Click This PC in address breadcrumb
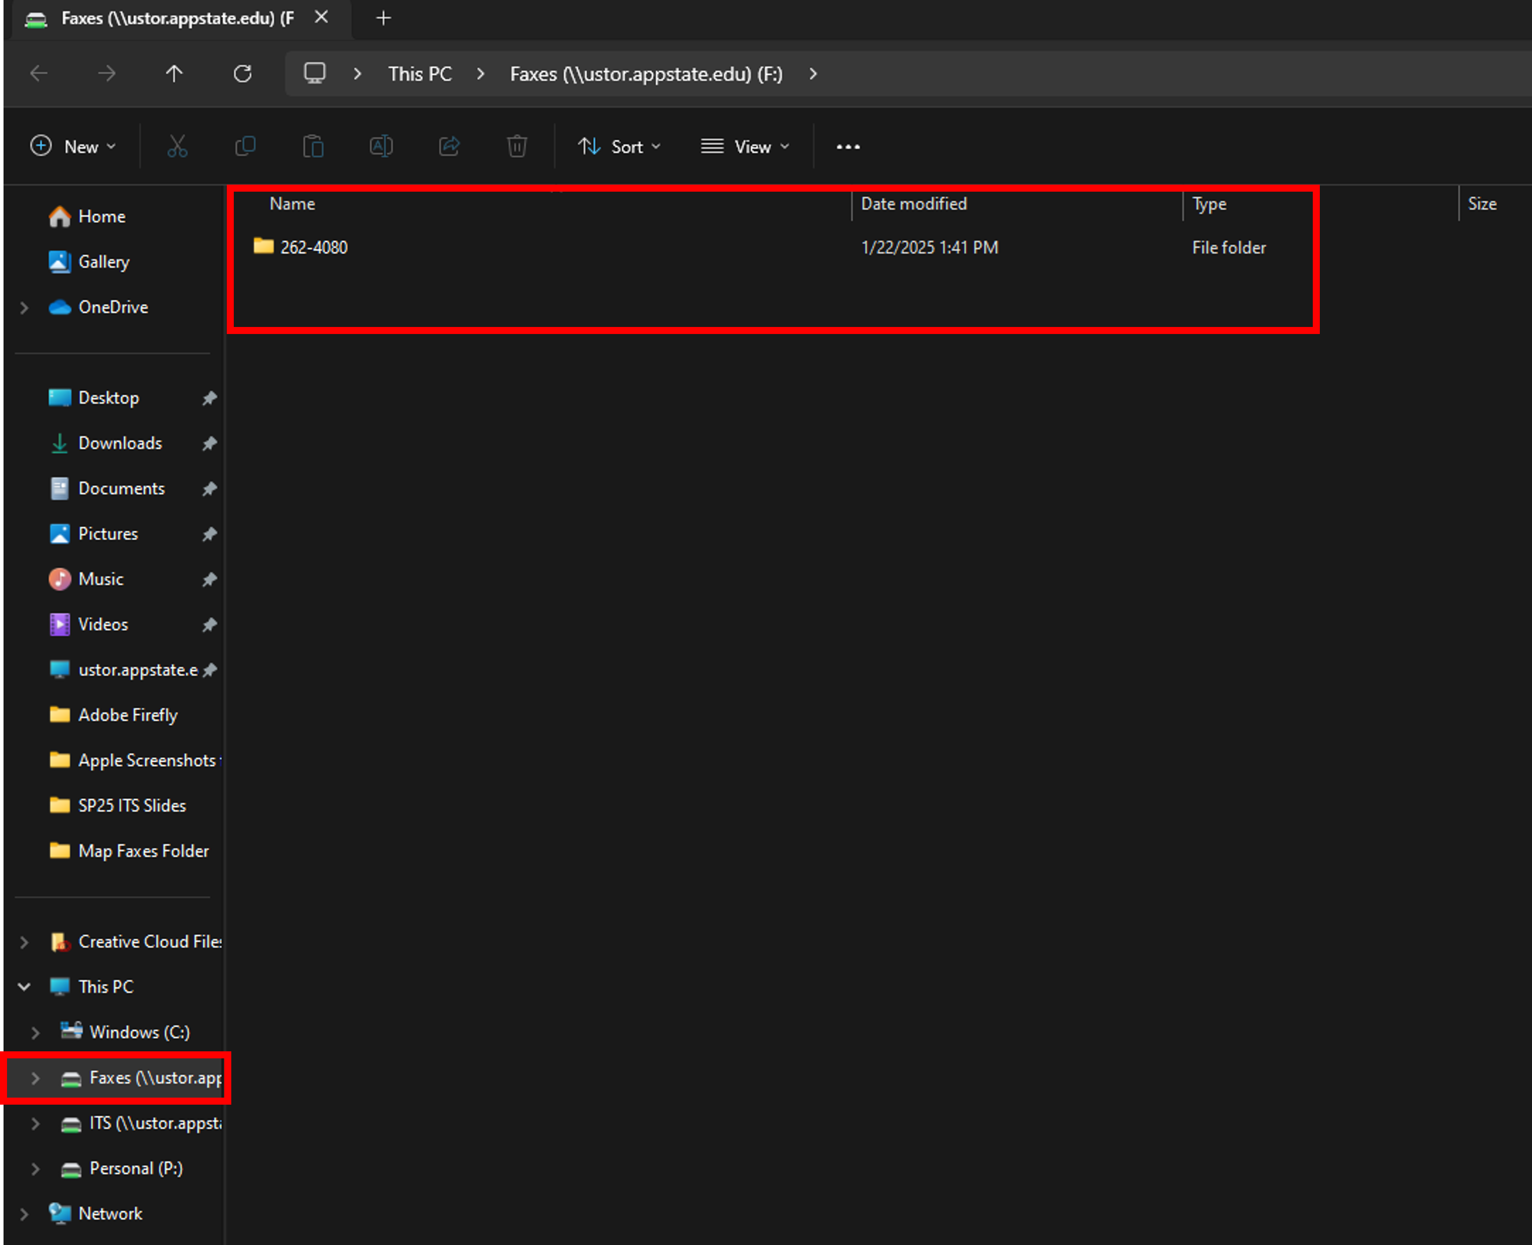 pos(420,74)
